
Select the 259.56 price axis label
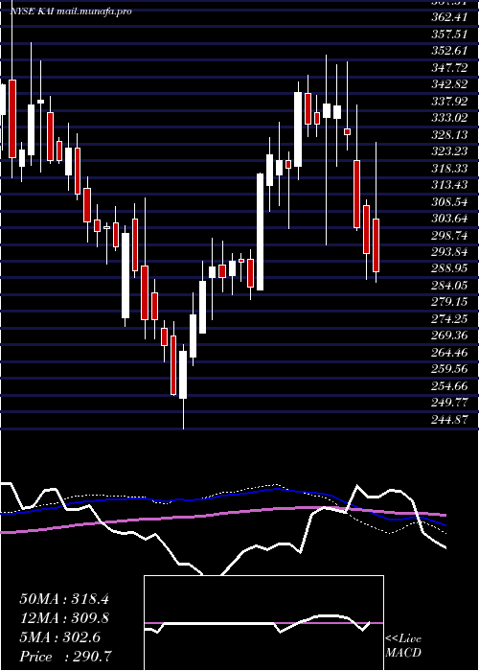pos(449,369)
